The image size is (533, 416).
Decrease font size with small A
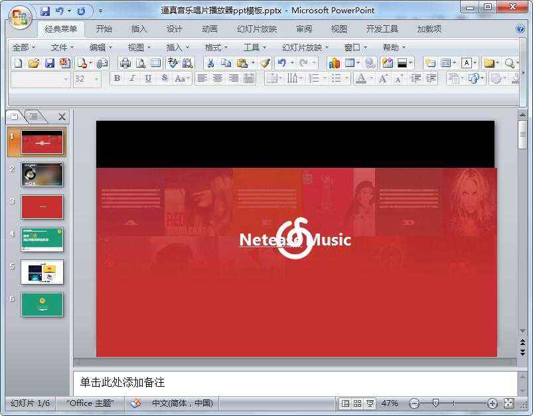pos(398,79)
